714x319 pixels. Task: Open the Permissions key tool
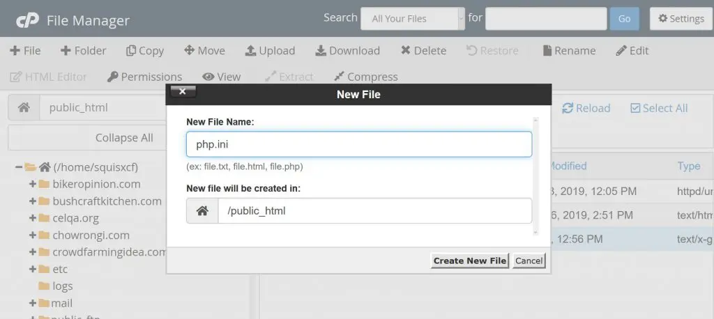coord(144,77)
